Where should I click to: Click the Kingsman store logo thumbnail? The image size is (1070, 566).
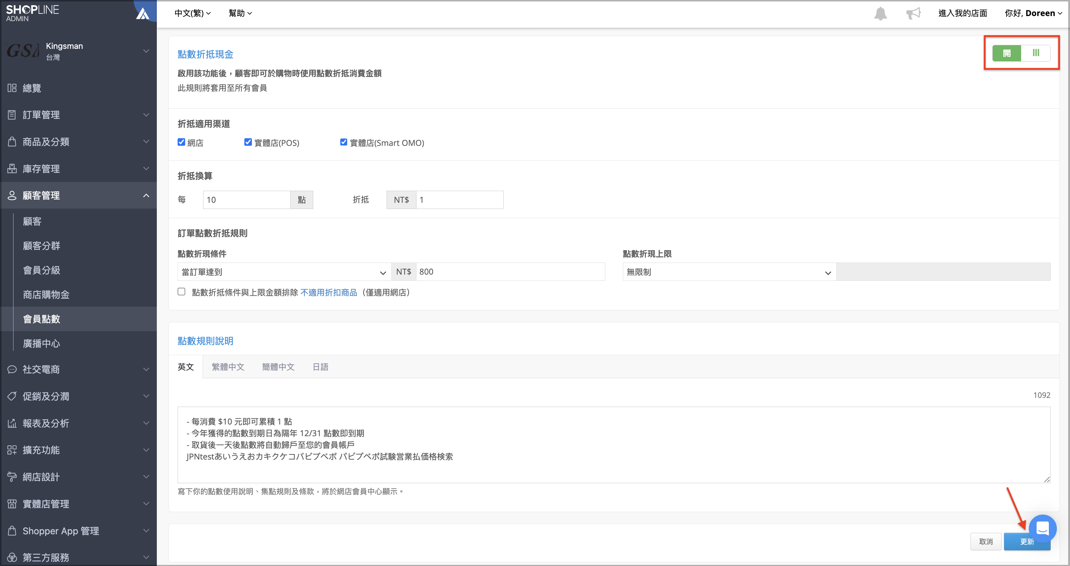click(x=23, y=51)
